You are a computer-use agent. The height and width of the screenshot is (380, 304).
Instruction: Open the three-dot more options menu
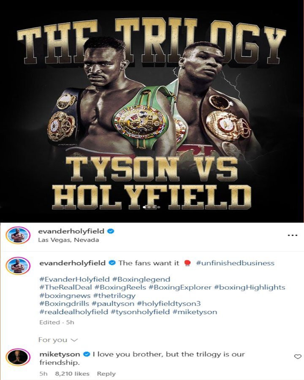tap(292, 235)
